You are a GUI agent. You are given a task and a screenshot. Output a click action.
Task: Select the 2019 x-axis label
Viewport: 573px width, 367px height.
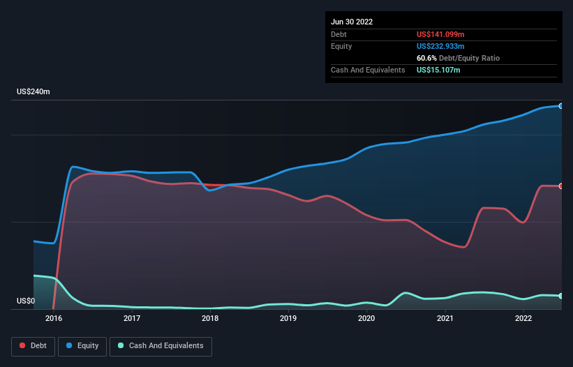coord(288,318)
